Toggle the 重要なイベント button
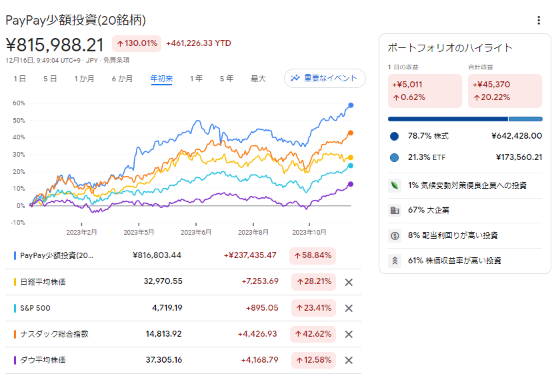This screenshot has height=376, width=554. pyautogui.click(x=325, y=78)
